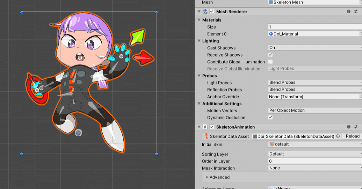Open the Light Probes dropdown
Image resolution: width=362 pixels, height=189 pixels.
click(315, 82)
